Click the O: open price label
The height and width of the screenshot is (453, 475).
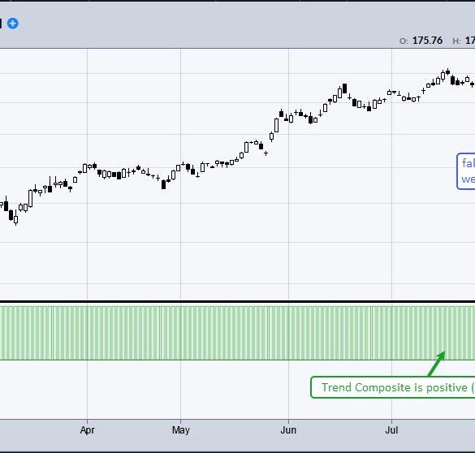click(404, 41)
